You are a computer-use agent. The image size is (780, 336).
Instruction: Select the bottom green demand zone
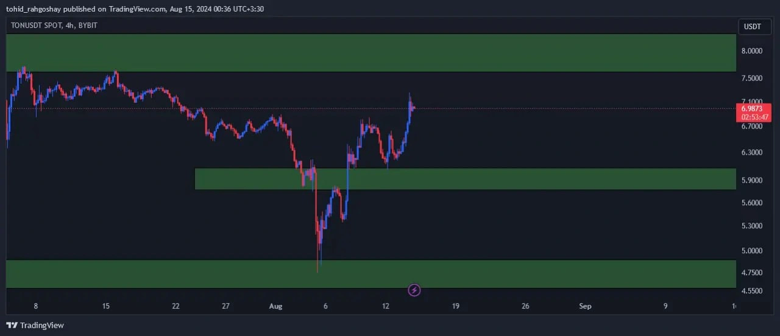[370, 274]
